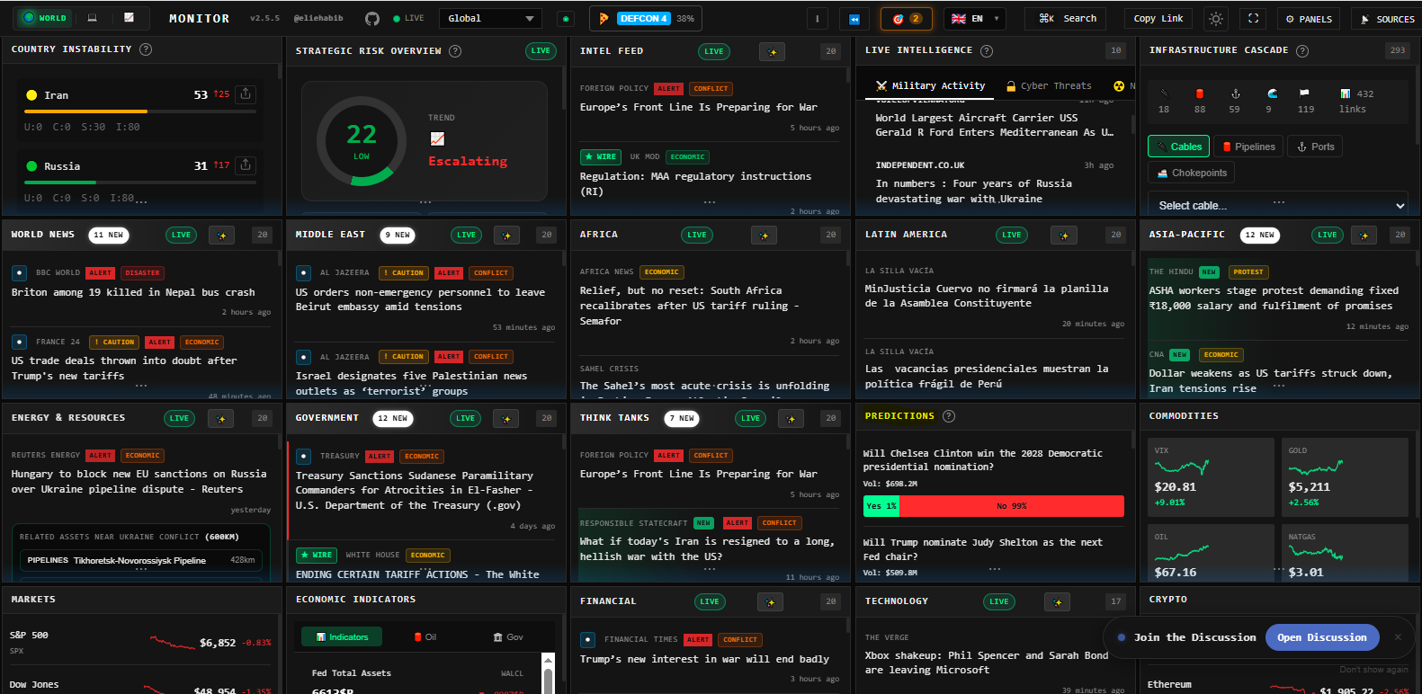Toggle the Ports infrastructure filter

pyautogui.click(x=1315, y=147)
